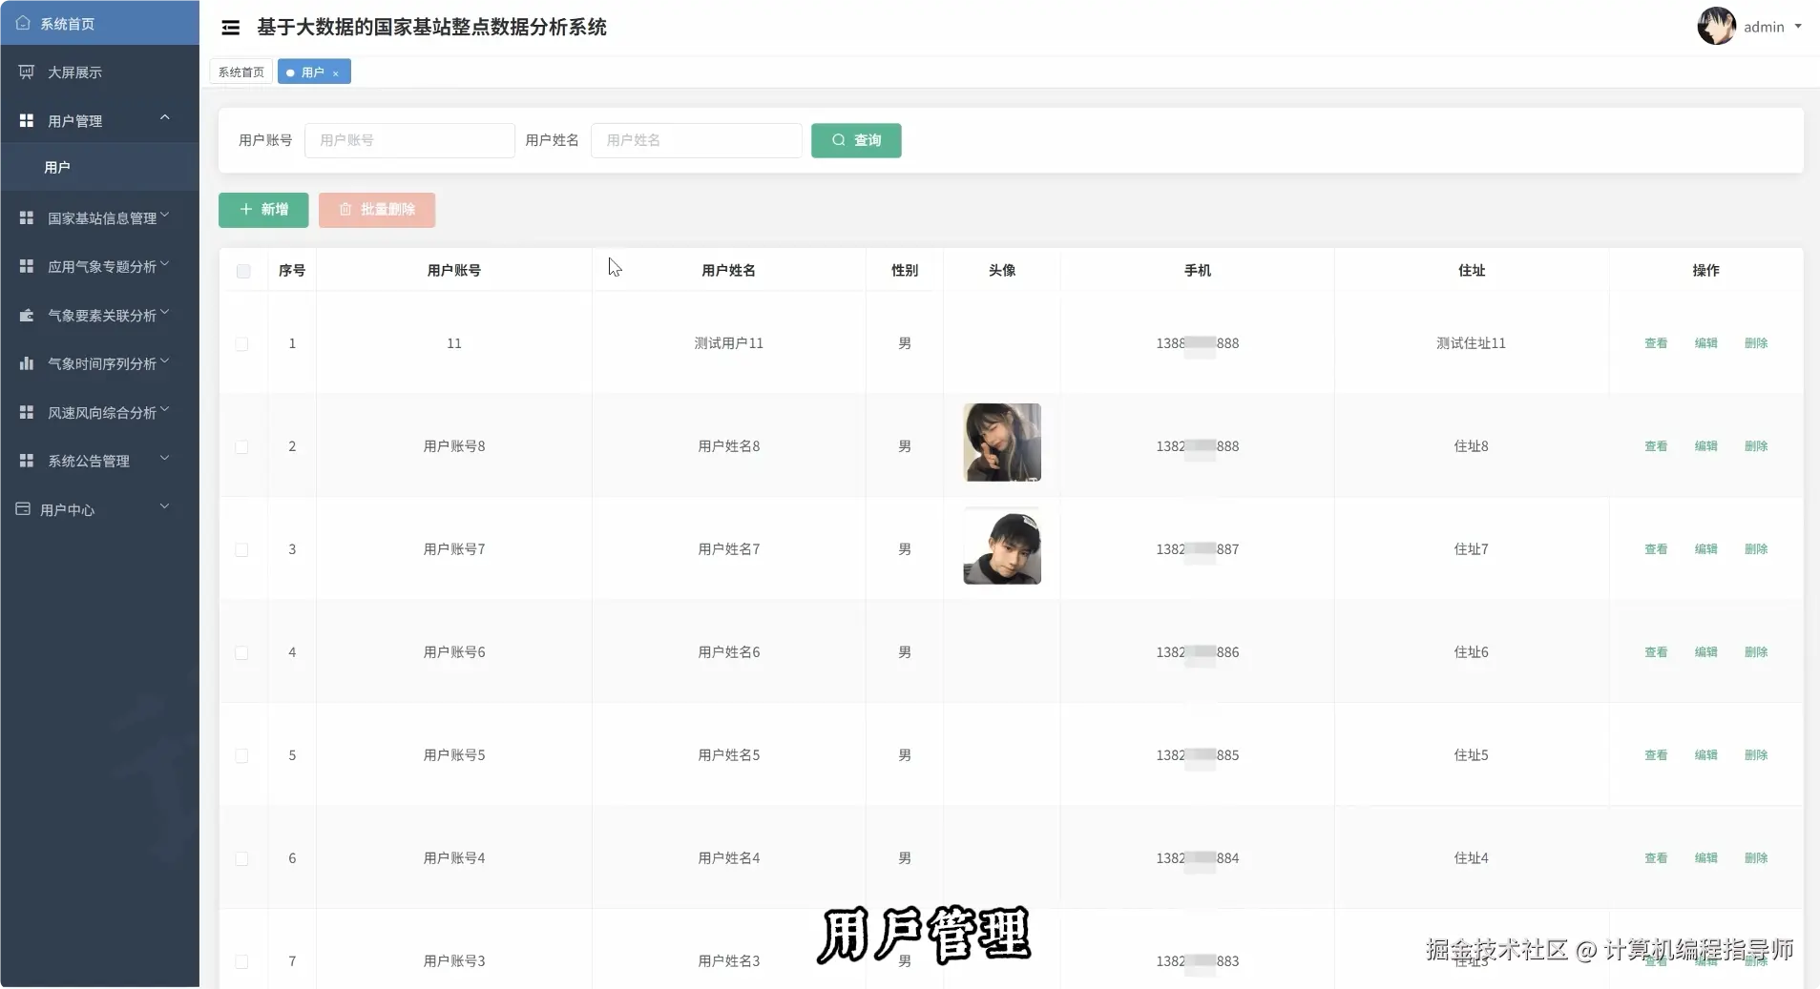The height and width of the screenshot is (989, 1820).
Task: Go to 系统首页 in the sidebar
Action: (99, 23)
